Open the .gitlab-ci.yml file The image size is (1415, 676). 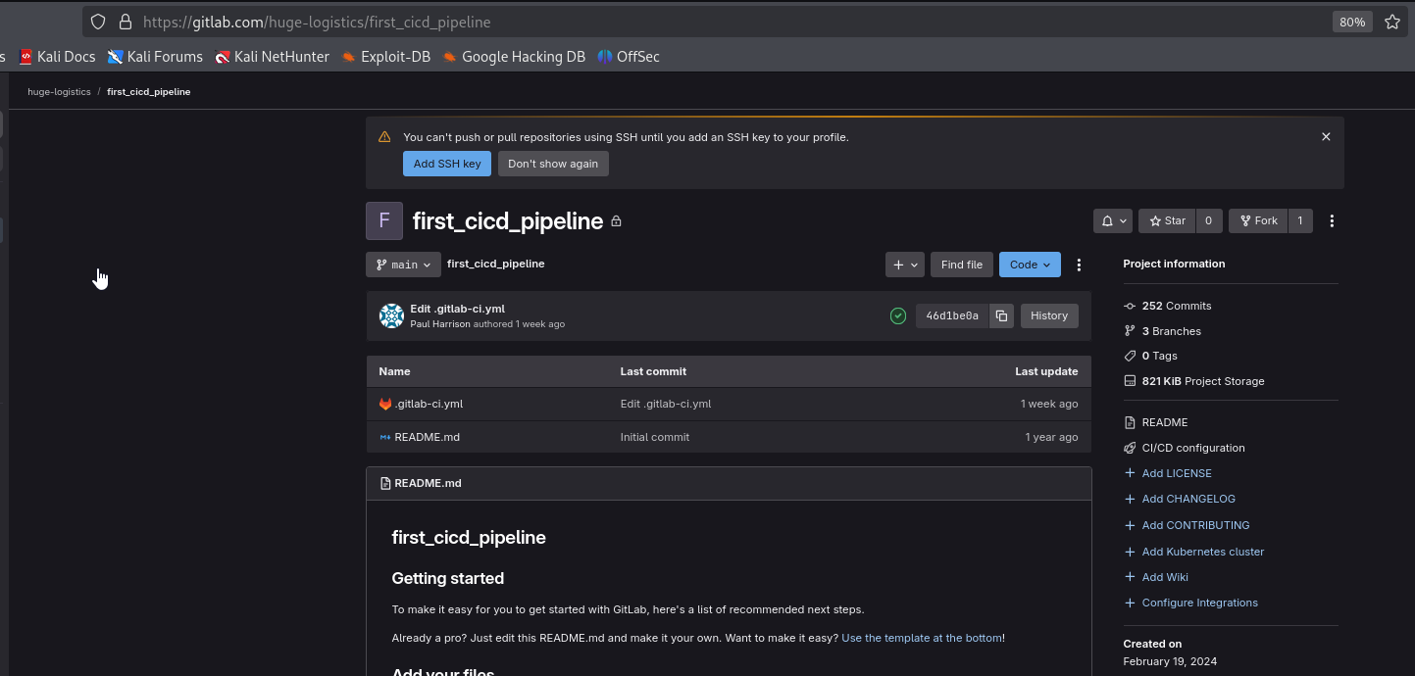[x=429, y=404]
